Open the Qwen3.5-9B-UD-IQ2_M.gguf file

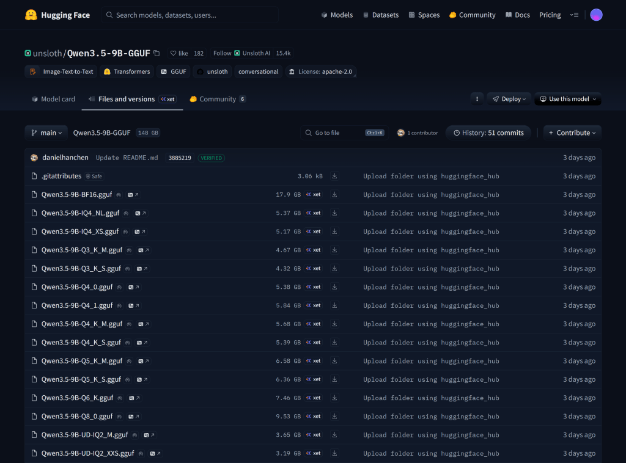(84, 435)
